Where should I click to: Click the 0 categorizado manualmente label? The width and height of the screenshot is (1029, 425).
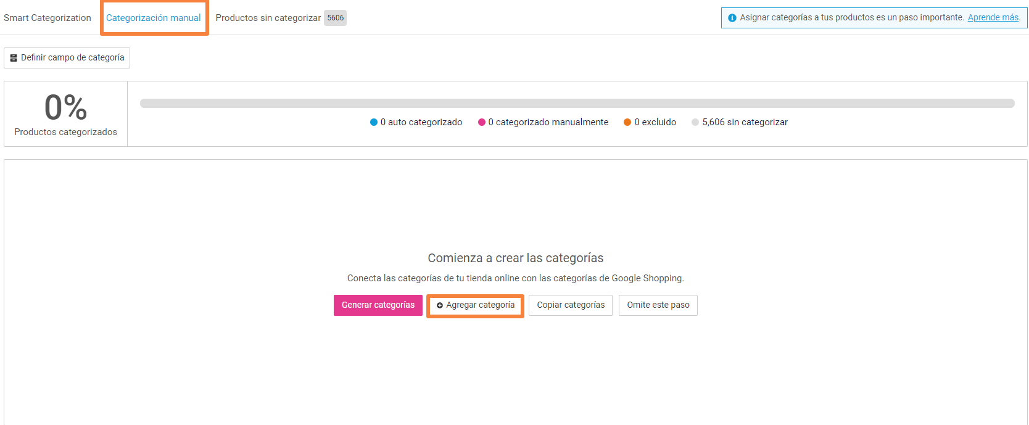548,122
